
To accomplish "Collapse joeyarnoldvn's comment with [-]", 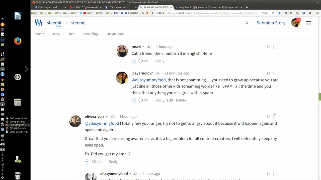I will click(x=275, y=73).
